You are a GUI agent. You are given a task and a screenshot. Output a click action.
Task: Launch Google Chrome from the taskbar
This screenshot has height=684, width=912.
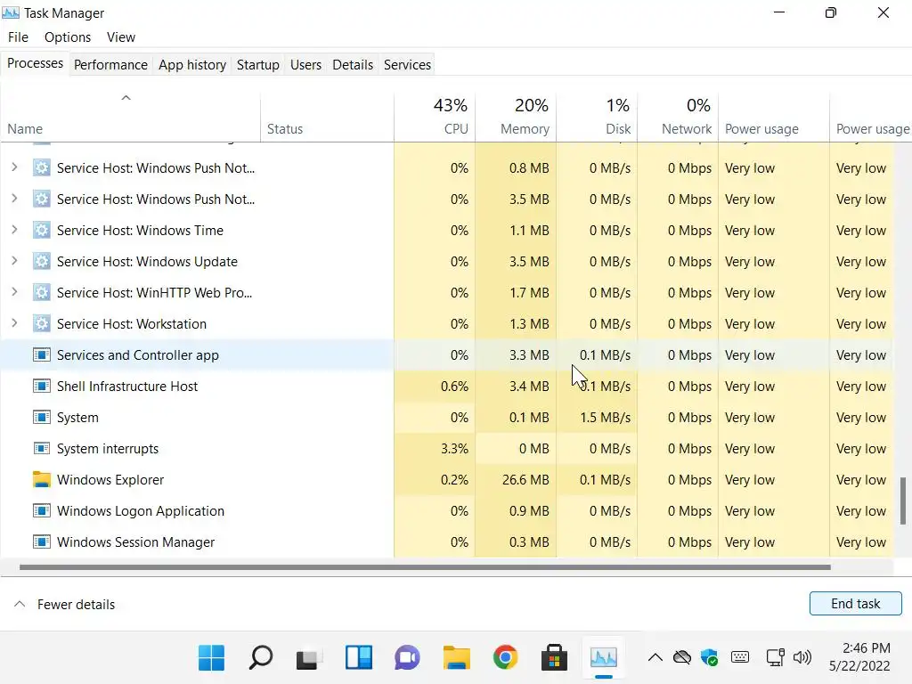click(506, 658)
